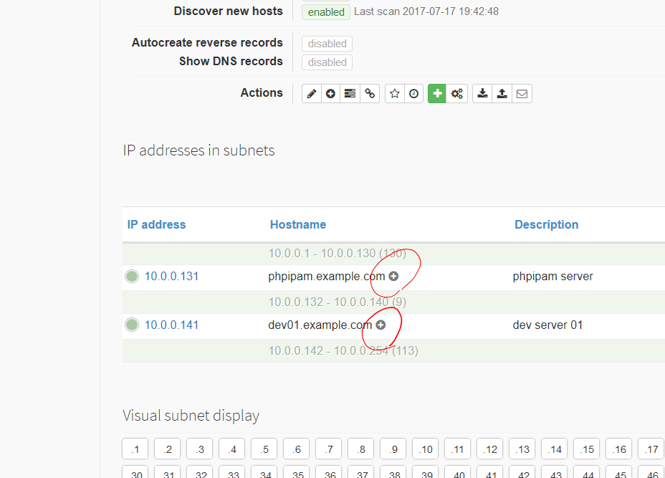The height and width of the screenshot is (478, 665).
Task: Expand plus icon next to phpipam.example.com
Action: [393, 276]
